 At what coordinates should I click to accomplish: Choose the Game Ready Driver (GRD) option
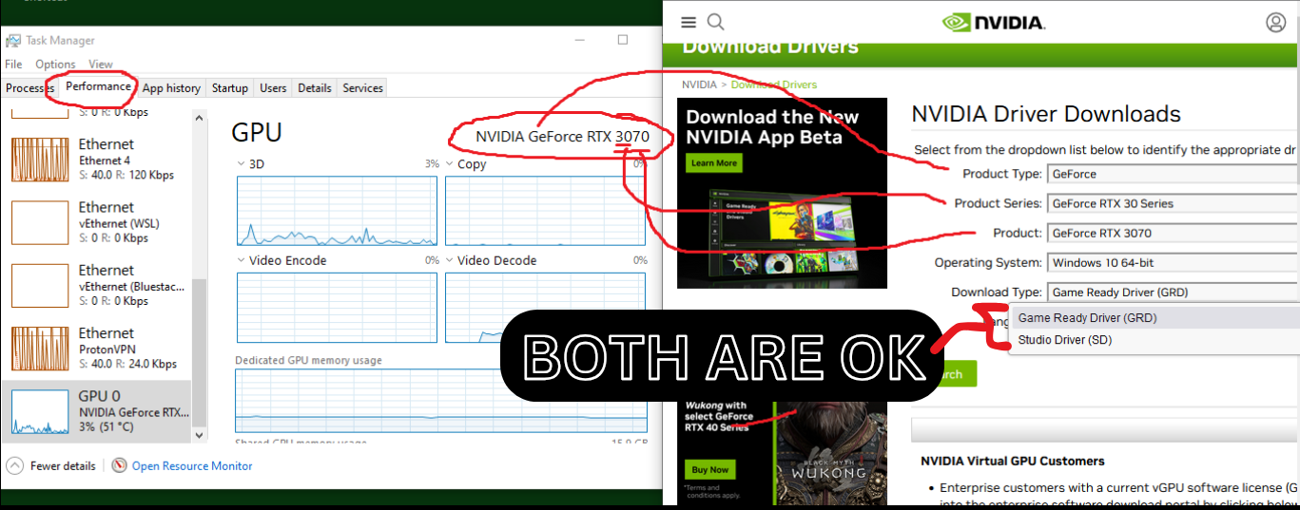coord(1155,318)
